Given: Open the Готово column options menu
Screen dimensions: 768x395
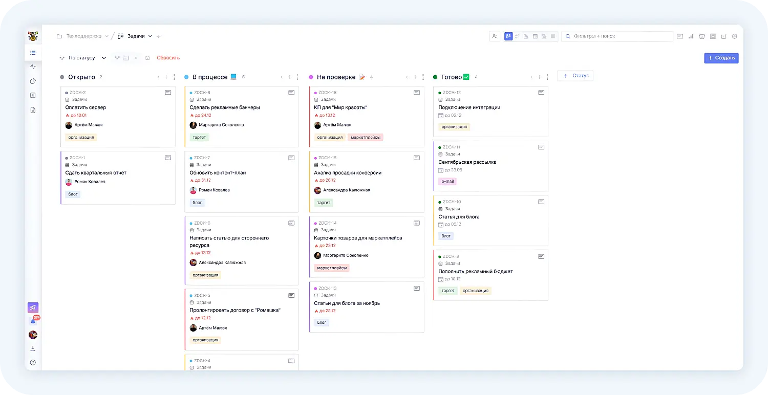Looking at the screenshot, I should (547, 77).
